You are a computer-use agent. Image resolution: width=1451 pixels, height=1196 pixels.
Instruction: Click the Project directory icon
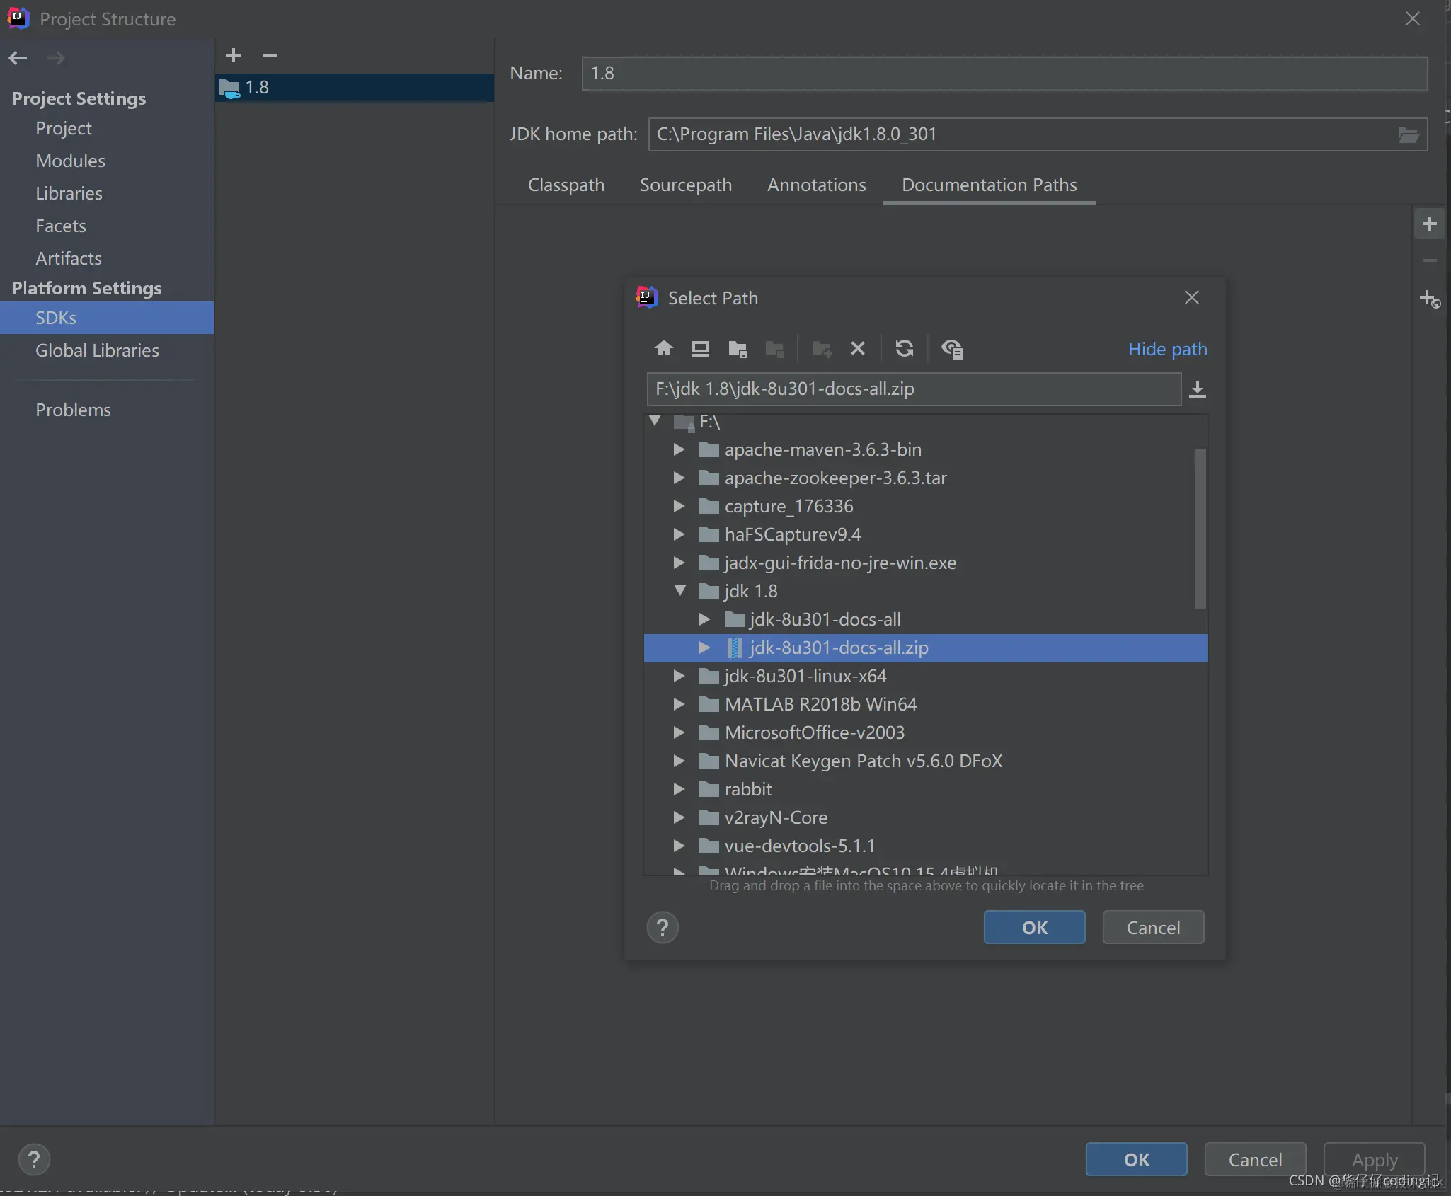point(738,348)
